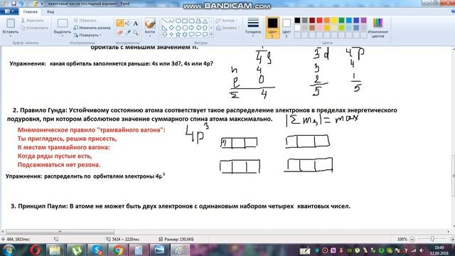Click the Save icon in title bar

[14, 4]
